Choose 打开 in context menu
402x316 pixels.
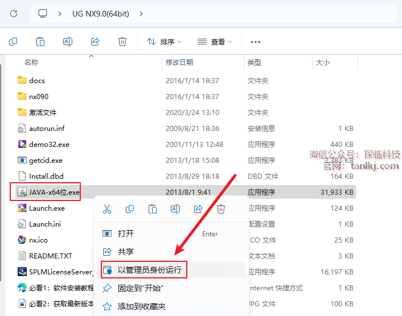click(x=171, y=233)
